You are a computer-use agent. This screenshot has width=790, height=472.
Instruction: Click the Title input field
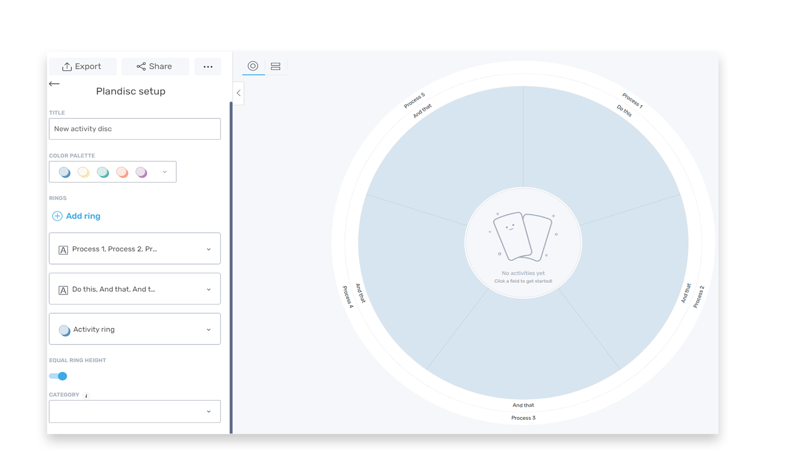coord(135,129)
